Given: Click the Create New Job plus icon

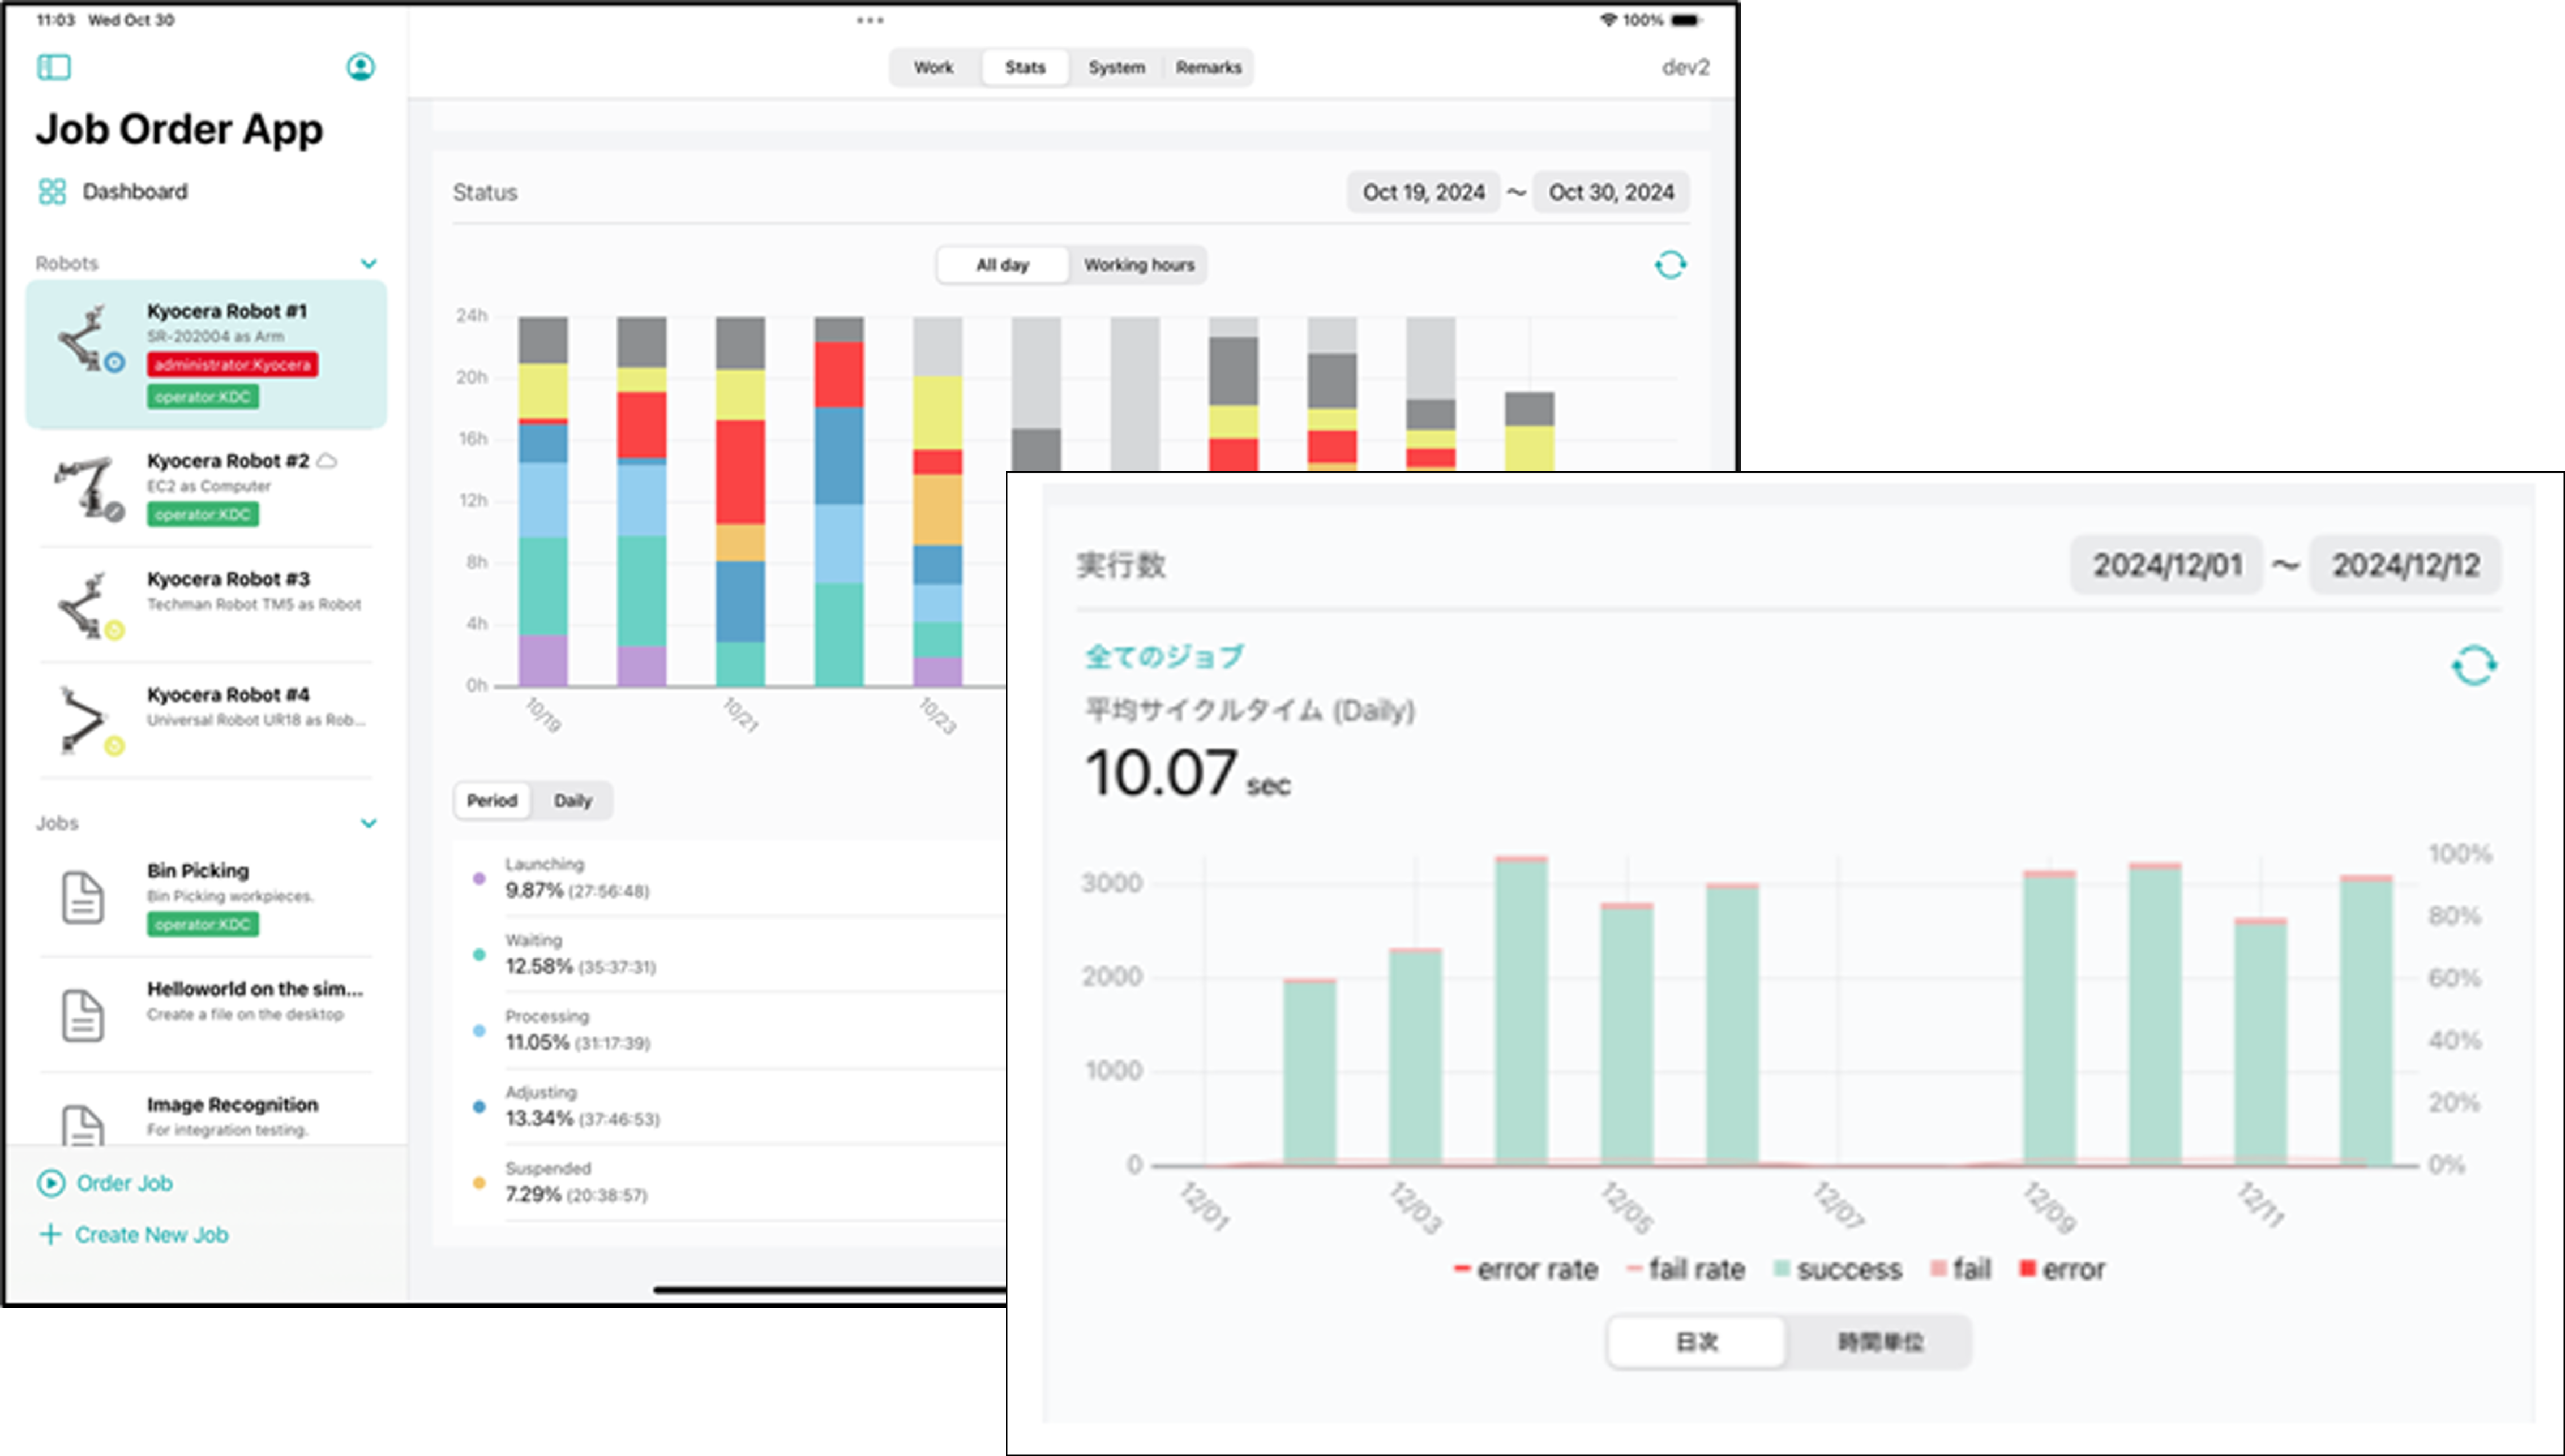Looking at the screenshot, I should pyautogui.click(x=50, y=1234).
